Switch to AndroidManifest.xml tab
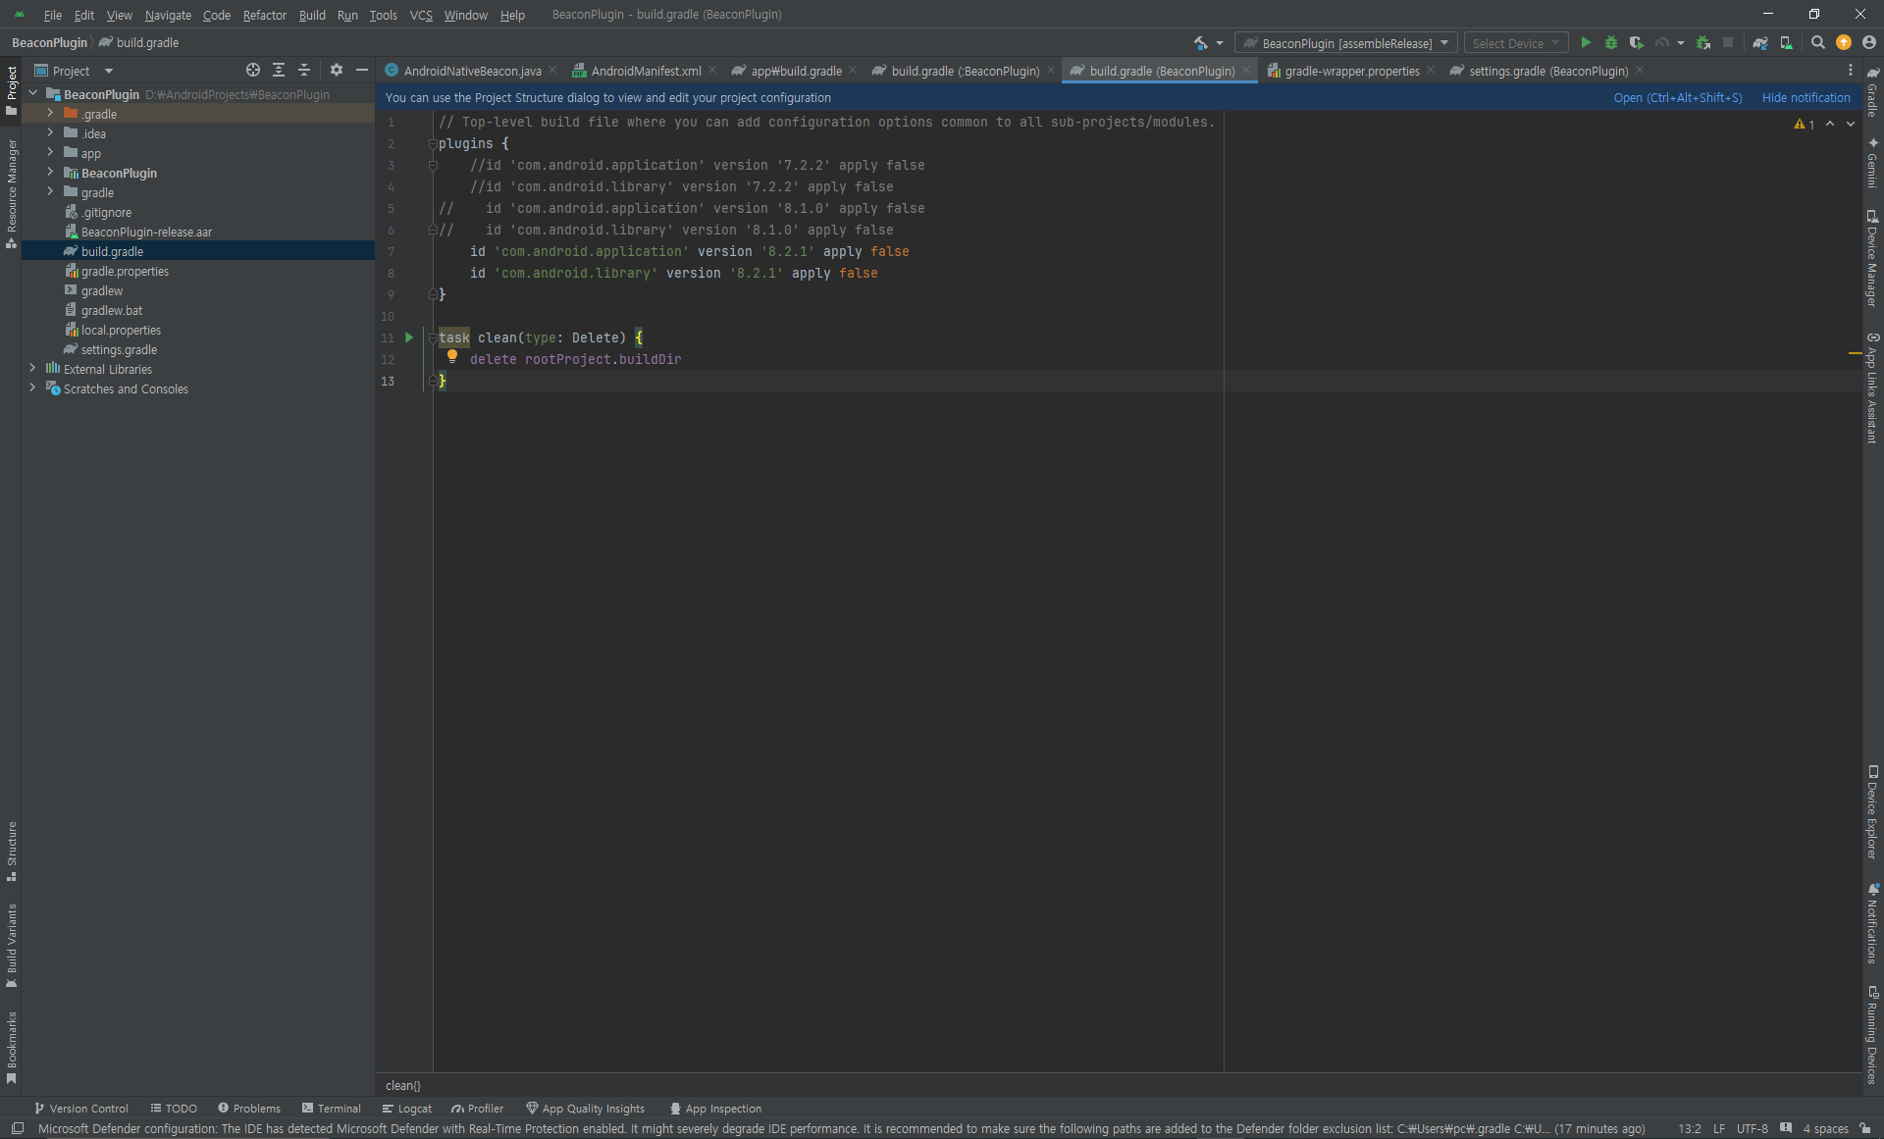The width and height of the screenshot is (1884, 1139). 646,71
